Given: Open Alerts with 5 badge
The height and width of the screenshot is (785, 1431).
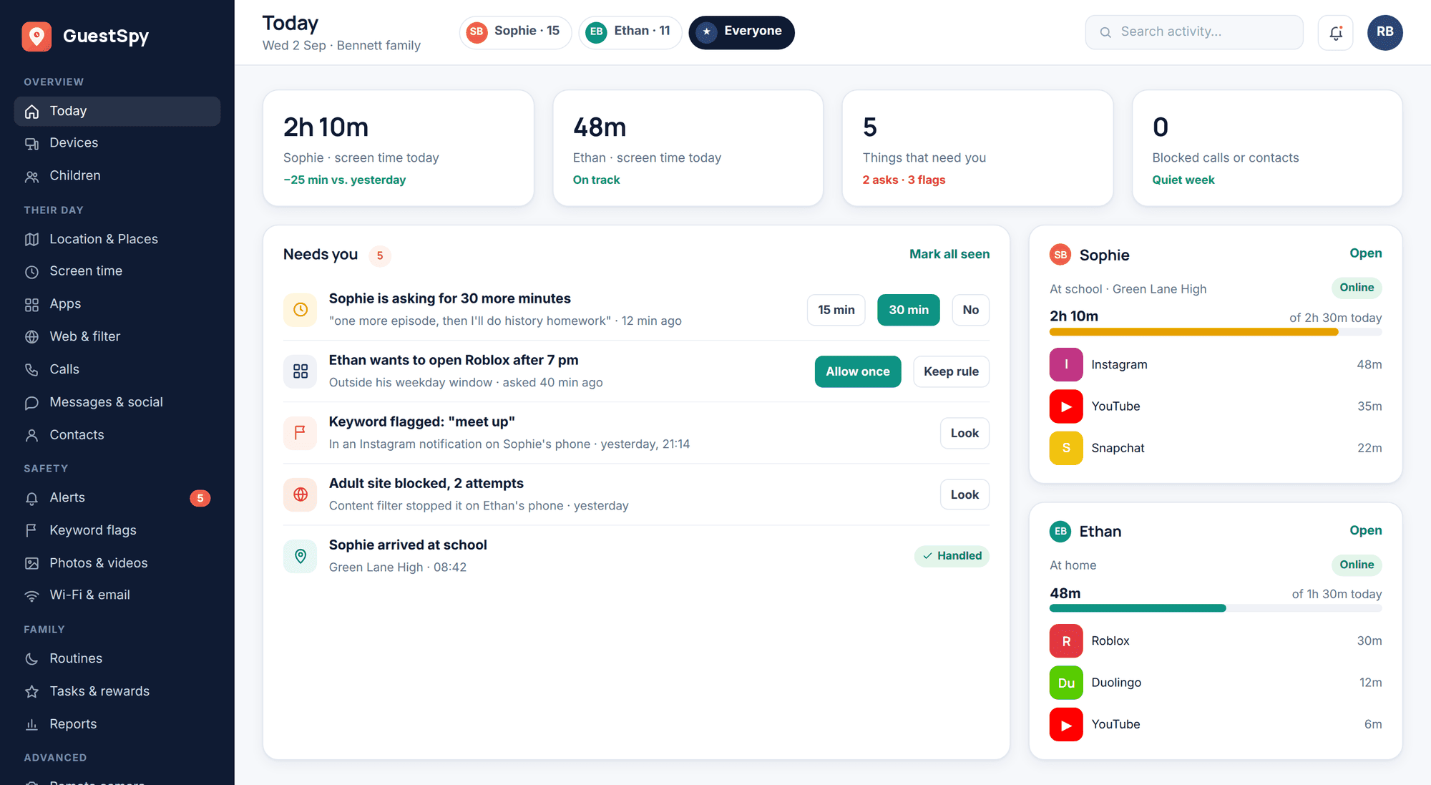Looking at the screenshot, I should (x=117, y=498).
